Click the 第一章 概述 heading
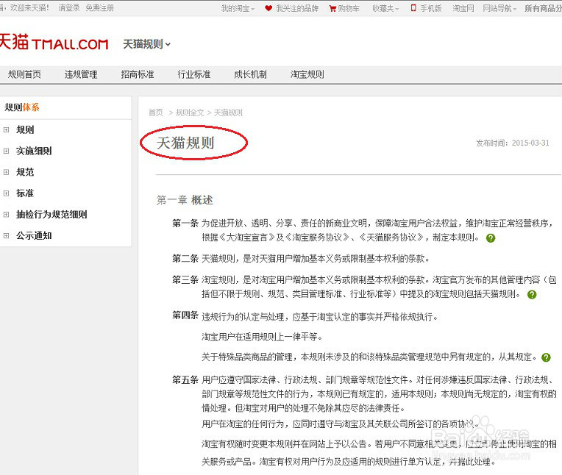The image size is (562, 475). pyautogui.click(x=185, y=200)
